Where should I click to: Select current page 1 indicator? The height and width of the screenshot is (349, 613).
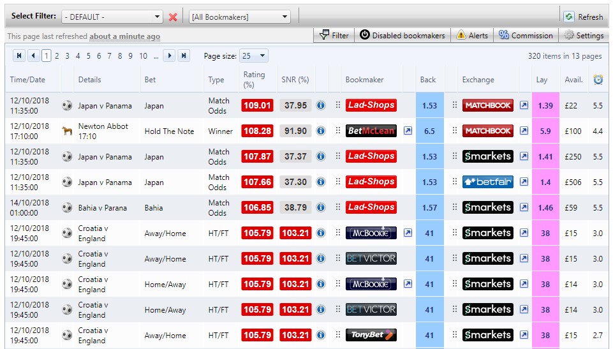pos(47,56)
